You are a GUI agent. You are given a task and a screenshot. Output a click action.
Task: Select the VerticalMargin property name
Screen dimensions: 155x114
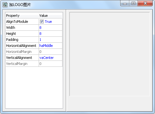(x=17, y=64)
